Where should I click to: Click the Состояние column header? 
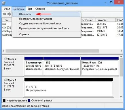coord(88,20)
